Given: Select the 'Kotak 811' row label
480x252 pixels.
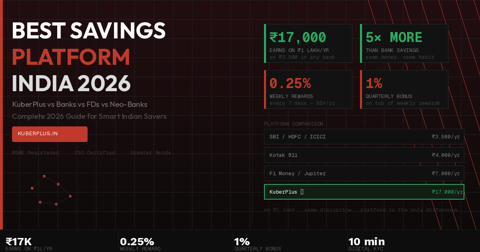Looking at the screenshot, I should (x=284, y=155).
